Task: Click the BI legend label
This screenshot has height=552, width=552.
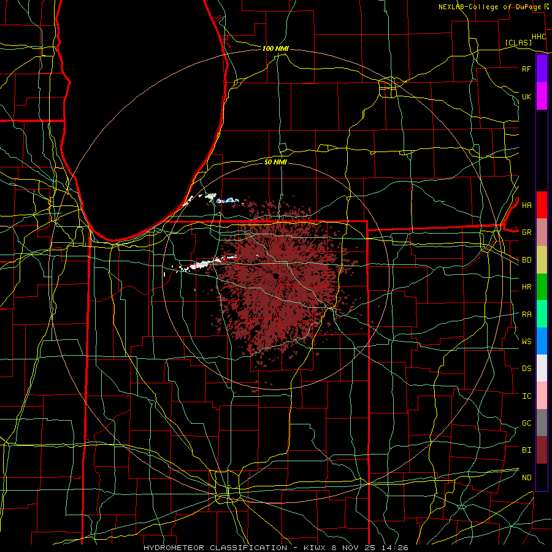Action: click(526, 450)
